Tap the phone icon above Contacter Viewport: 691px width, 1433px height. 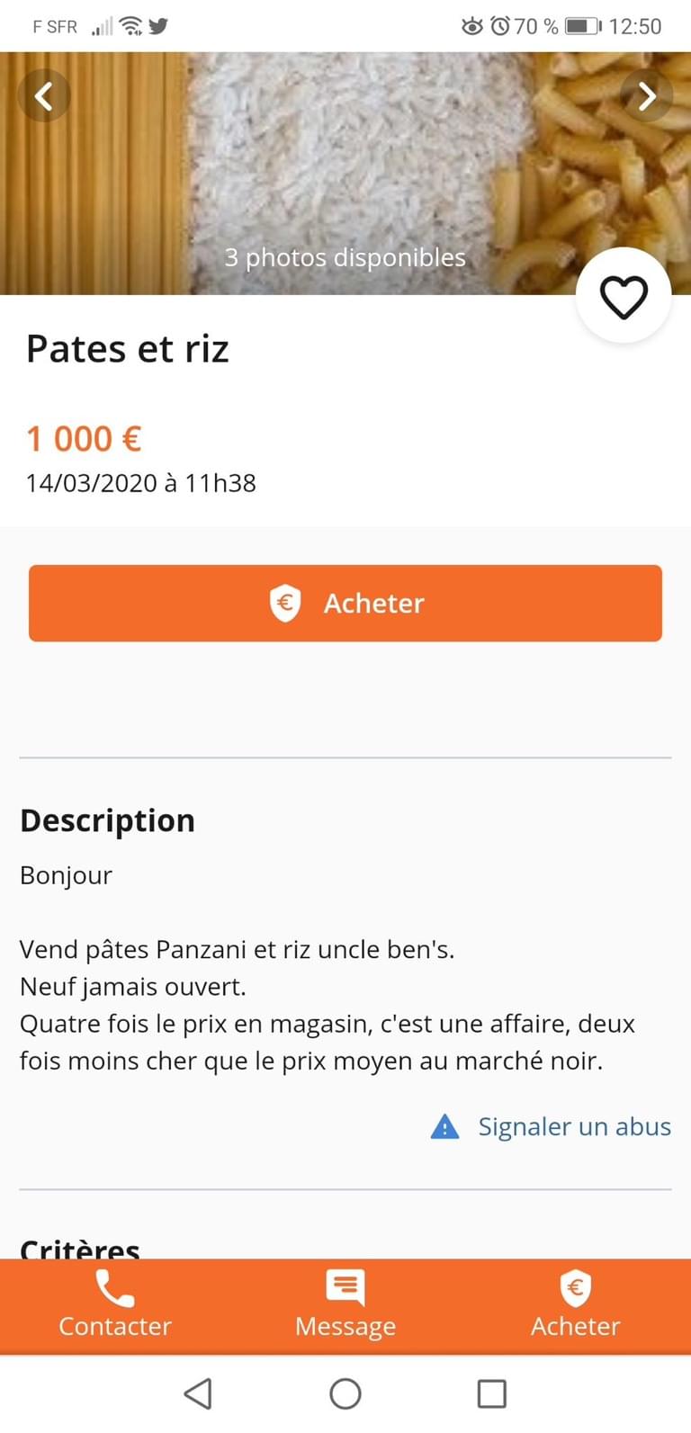115,1289
